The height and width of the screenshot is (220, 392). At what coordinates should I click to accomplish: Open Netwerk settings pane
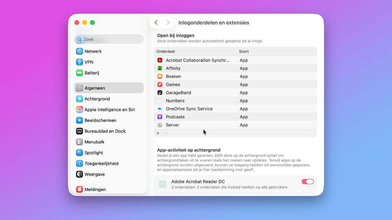(x=109, y=51)
